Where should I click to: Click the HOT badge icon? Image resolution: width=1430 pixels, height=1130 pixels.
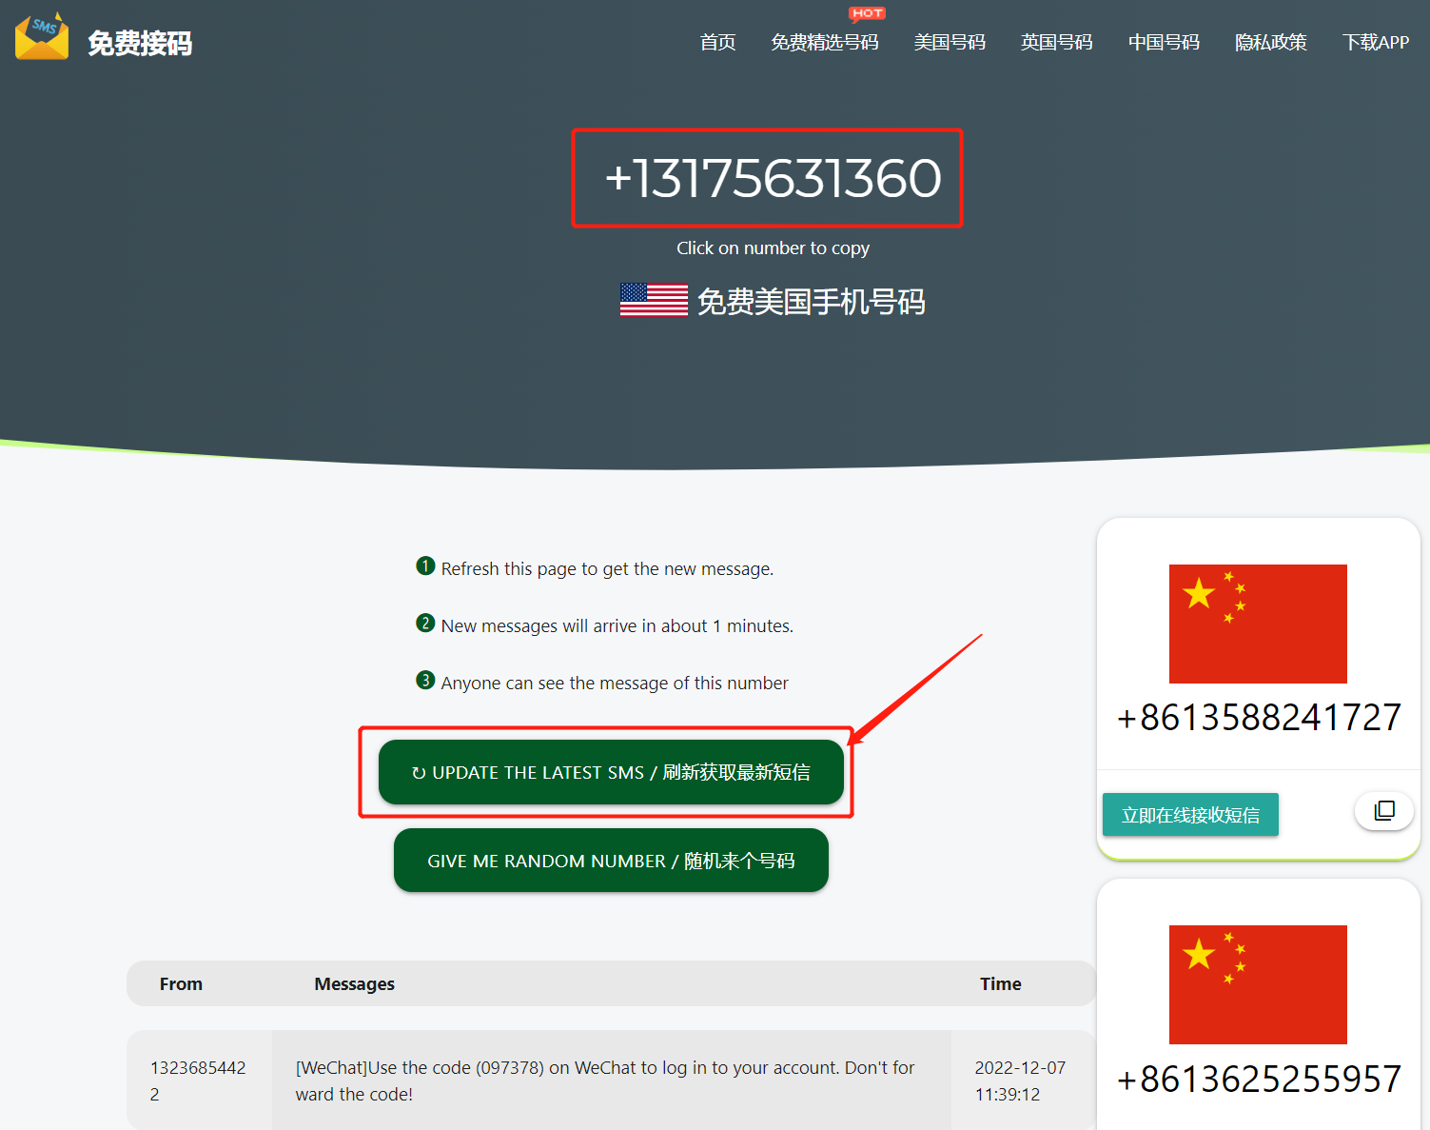coord(867,13)
